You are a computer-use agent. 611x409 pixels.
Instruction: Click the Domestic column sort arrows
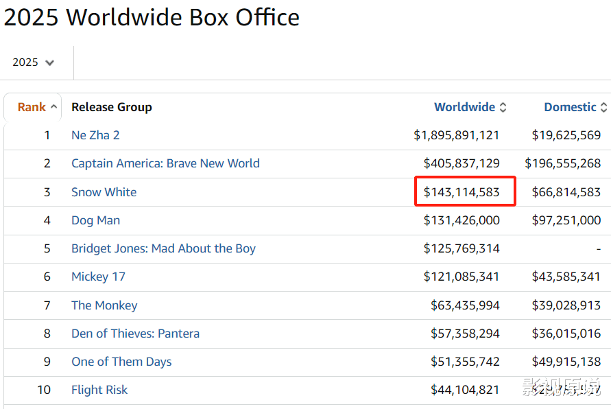[x=603, y=107]
